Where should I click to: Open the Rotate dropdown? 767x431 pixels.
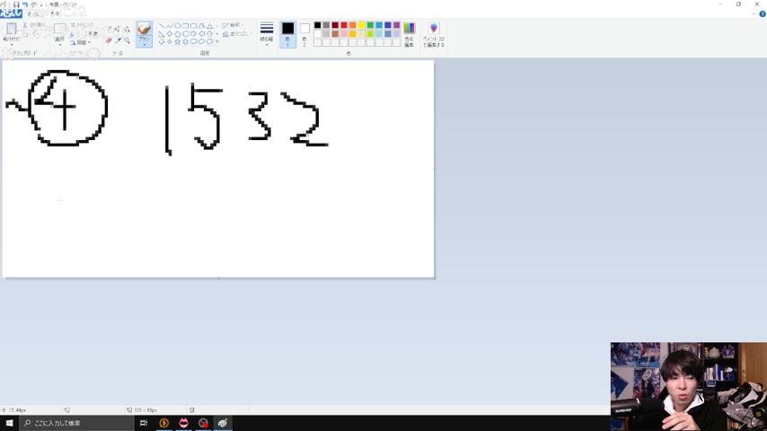(x=81, y=42)
